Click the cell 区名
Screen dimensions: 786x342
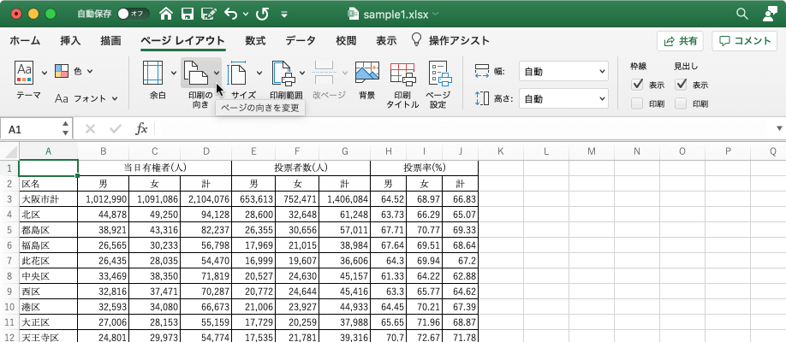[48, 184]
